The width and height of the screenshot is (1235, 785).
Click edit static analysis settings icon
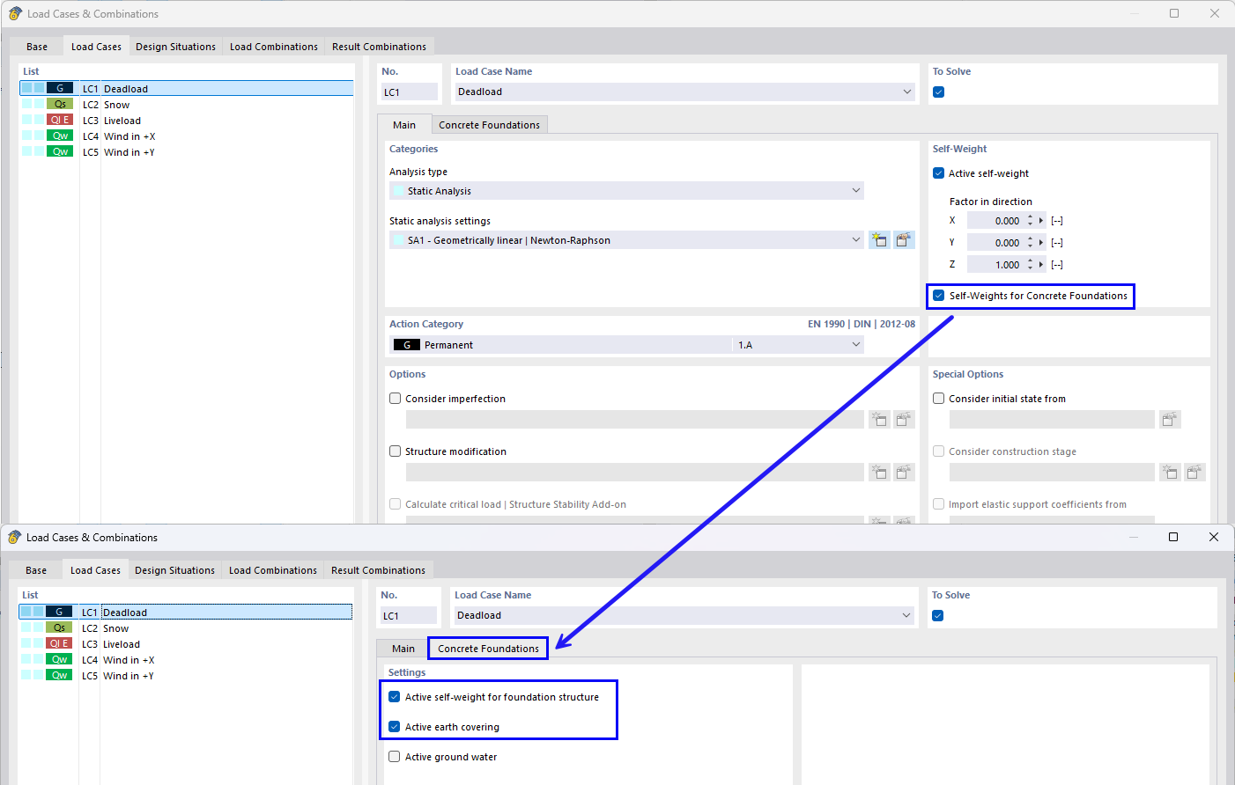tap(904, 240)
